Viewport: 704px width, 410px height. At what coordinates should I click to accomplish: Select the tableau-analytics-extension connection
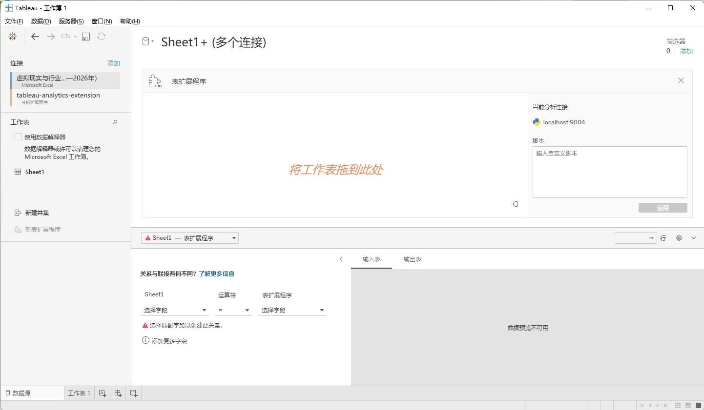(x=65, y=98)
